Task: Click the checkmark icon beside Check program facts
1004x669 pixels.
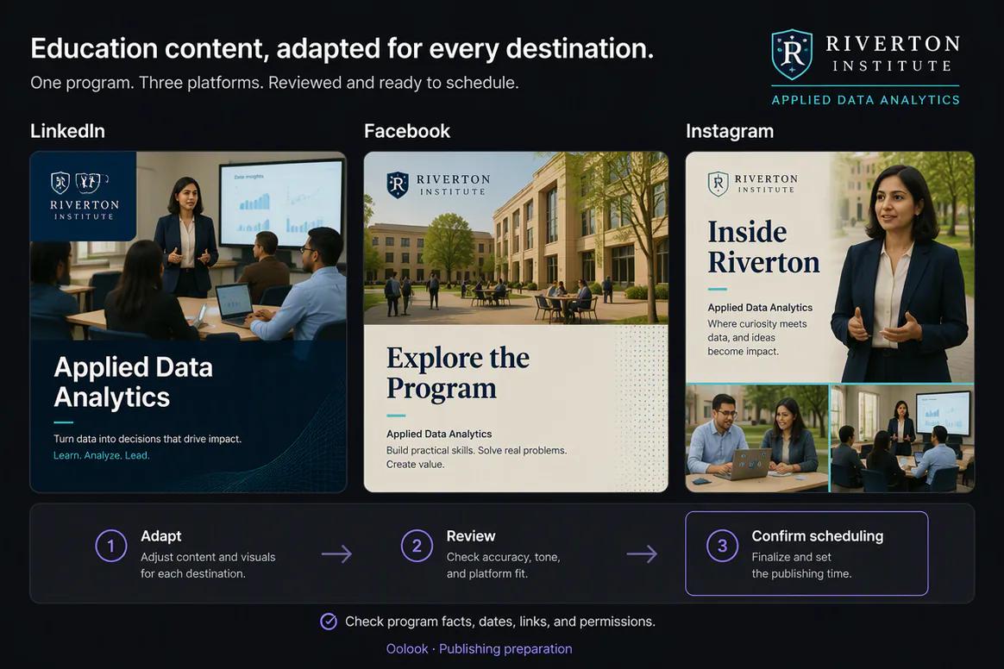Action: tap(329, 622)
